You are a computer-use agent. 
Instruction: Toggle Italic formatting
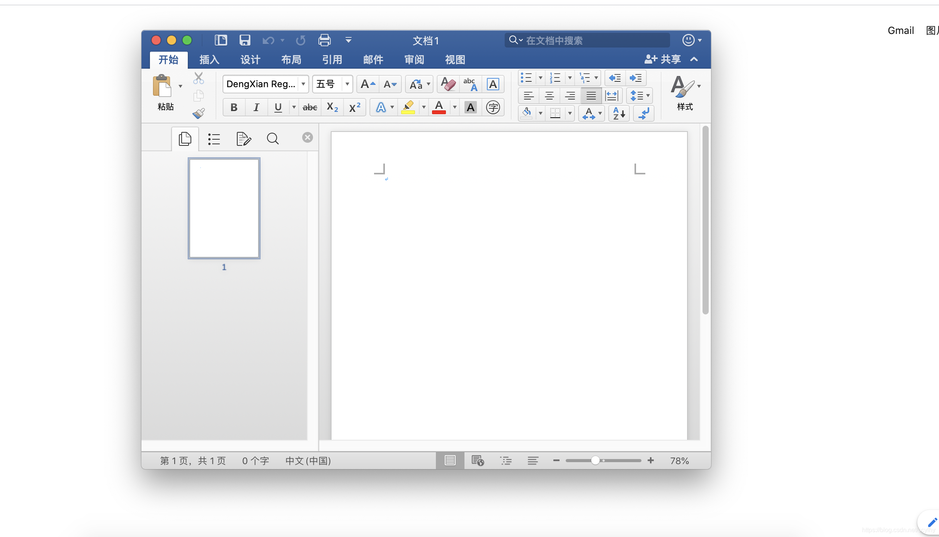coord(256,107)
